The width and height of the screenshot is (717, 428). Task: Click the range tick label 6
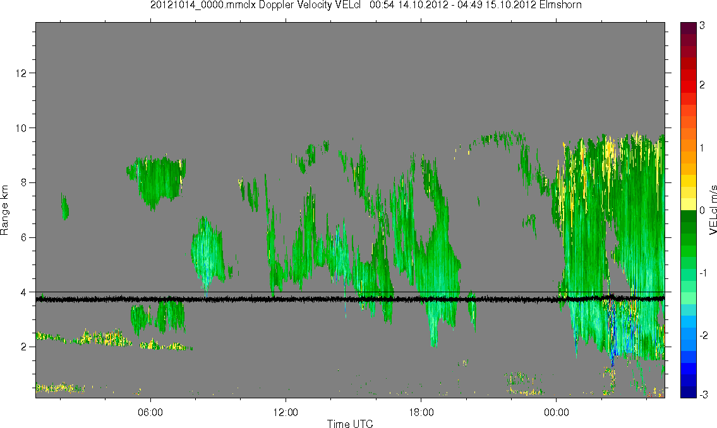(x=24, y=237)
